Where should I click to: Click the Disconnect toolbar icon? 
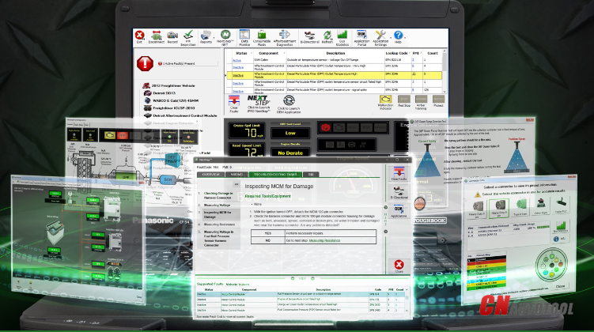point(156,37)
